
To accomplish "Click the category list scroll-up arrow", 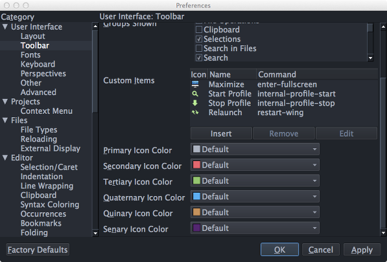I will [x=95, y=26].
